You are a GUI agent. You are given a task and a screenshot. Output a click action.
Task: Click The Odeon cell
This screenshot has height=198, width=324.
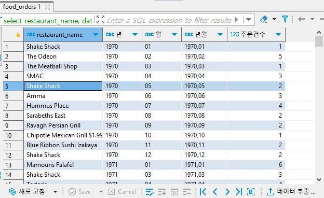coord(63,56)
